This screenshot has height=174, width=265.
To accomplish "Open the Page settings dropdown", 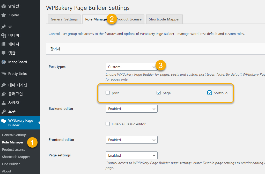I will (x=132, y=155).
